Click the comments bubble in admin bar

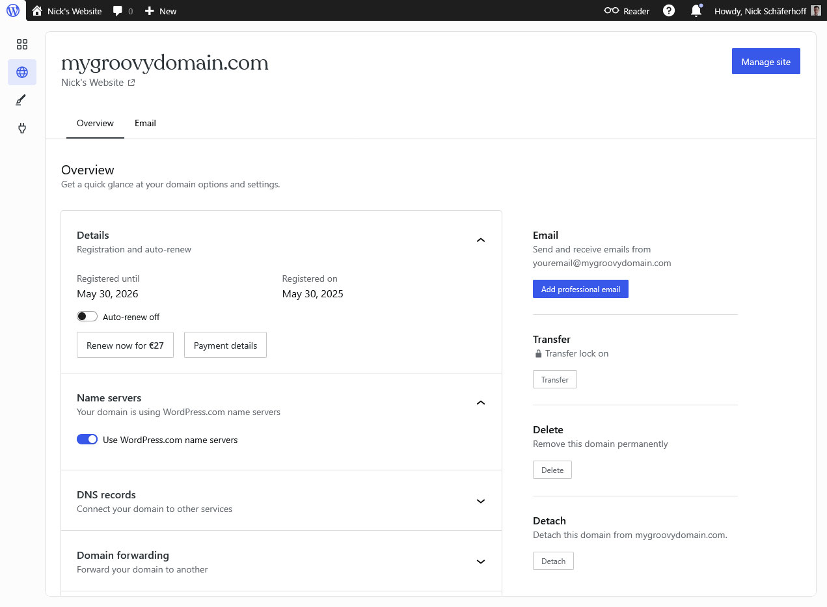[118, 11]
